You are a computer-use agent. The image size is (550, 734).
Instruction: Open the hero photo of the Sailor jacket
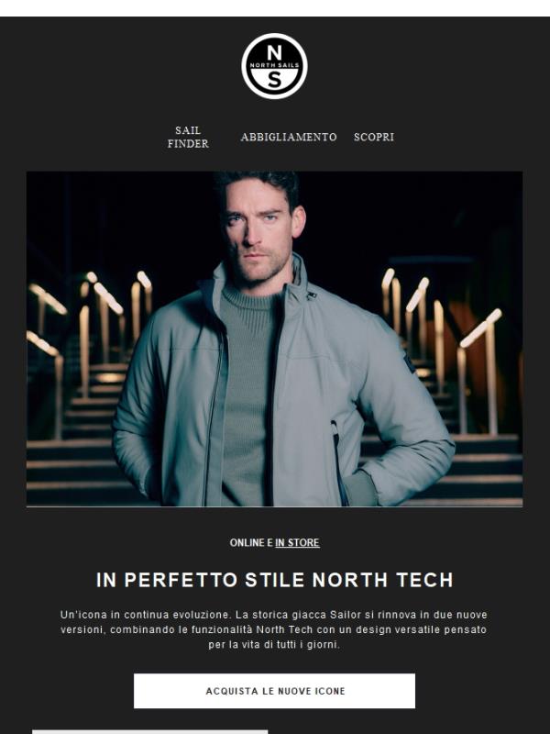(x=274, y=339)
